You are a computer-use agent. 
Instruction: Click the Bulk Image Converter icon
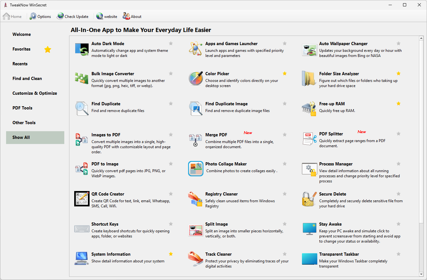pyautogui.click(x=81, y=78)
